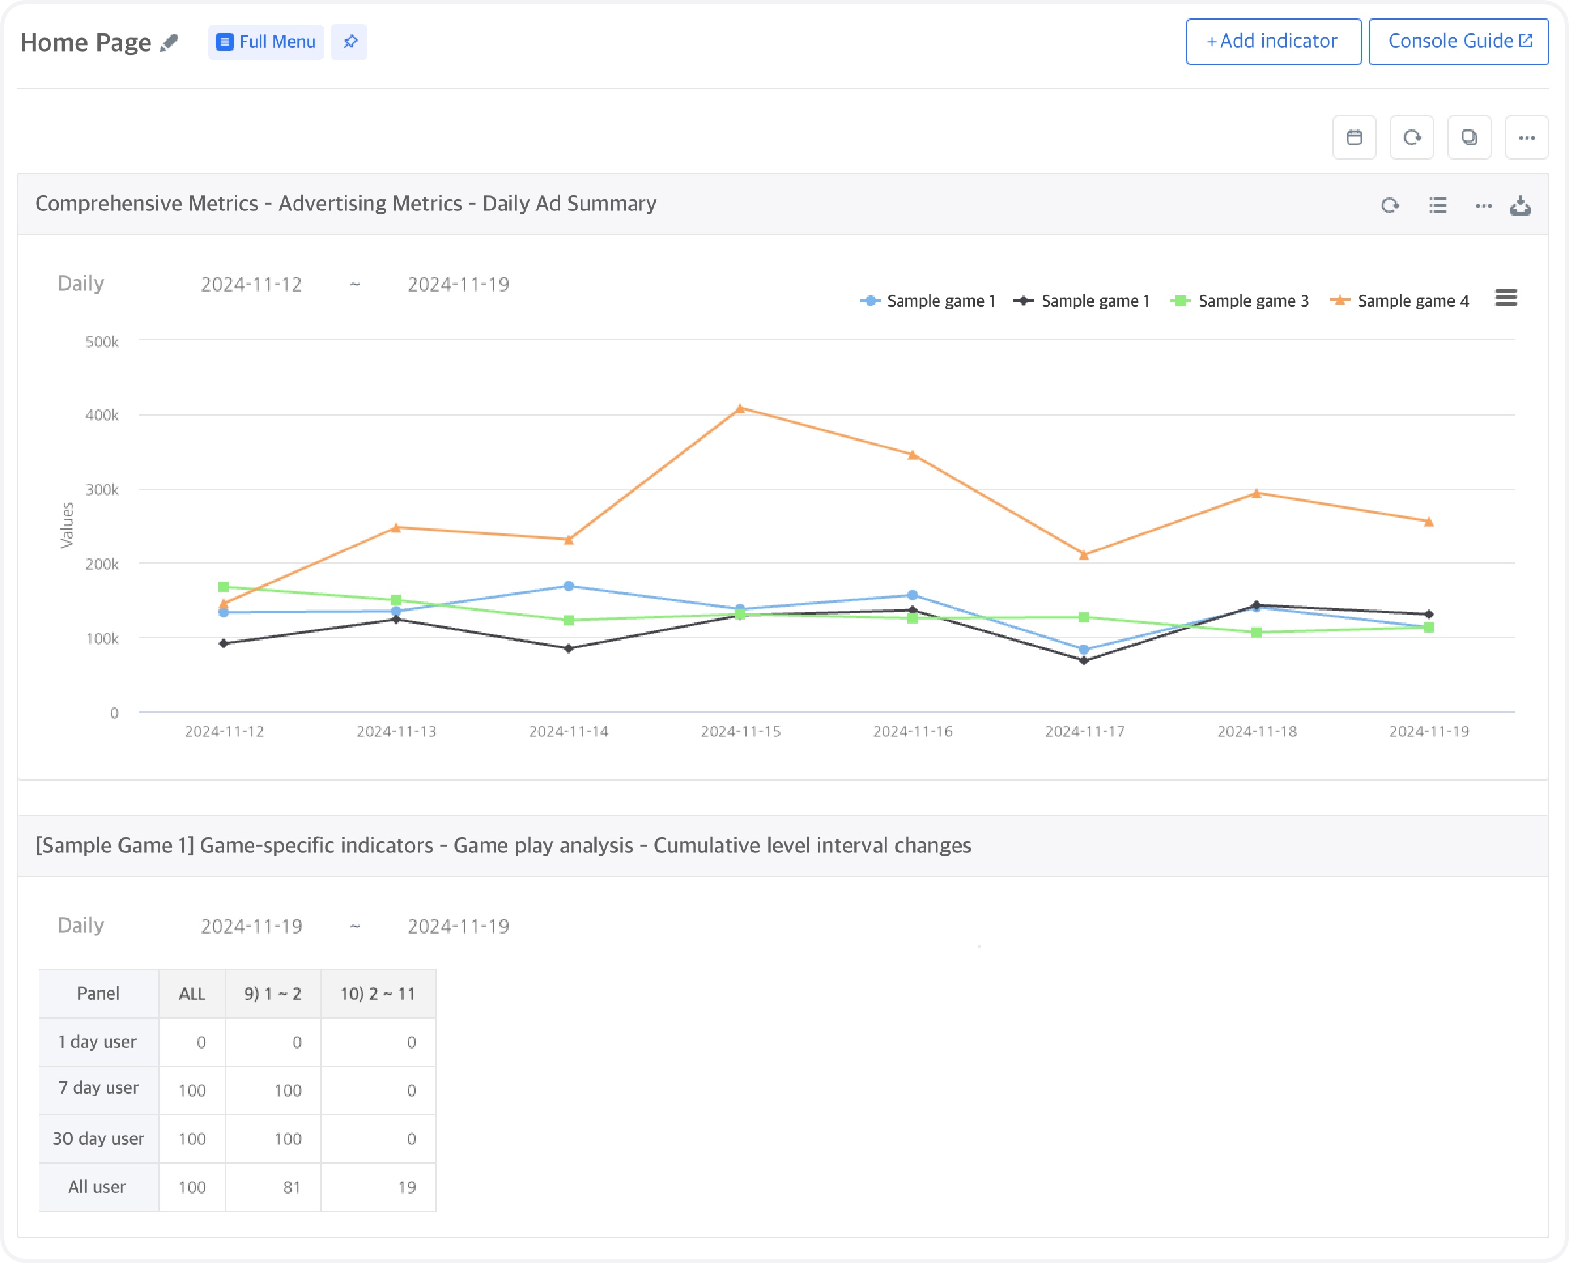Toggle the Sample game 4 series in the legend
The height and width of the screenshot is (1263, 1569).
1412,301
